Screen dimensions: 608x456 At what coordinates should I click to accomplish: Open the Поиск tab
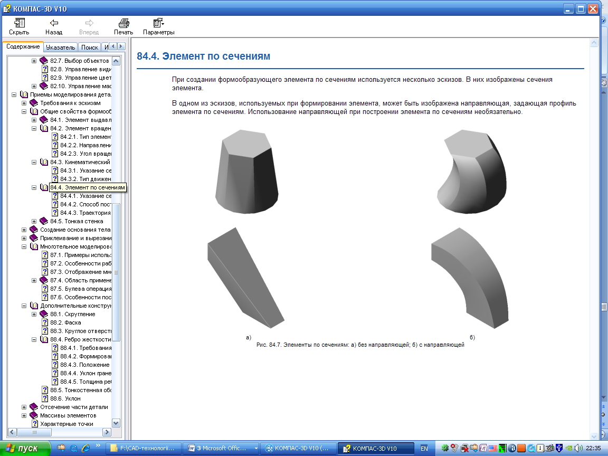(x=90, y=47)
